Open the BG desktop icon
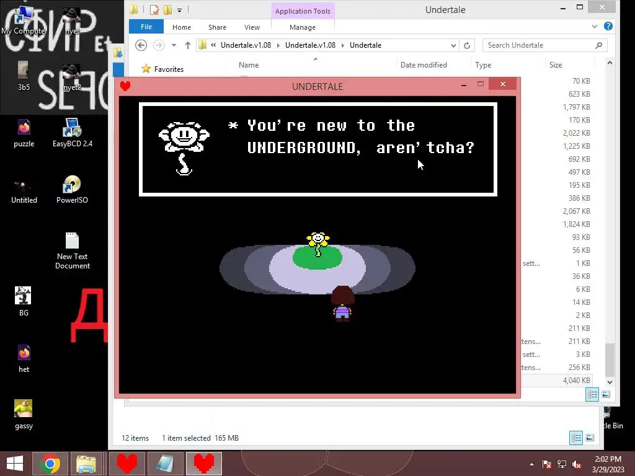The image size is (635, 476). tap(24, 302)
